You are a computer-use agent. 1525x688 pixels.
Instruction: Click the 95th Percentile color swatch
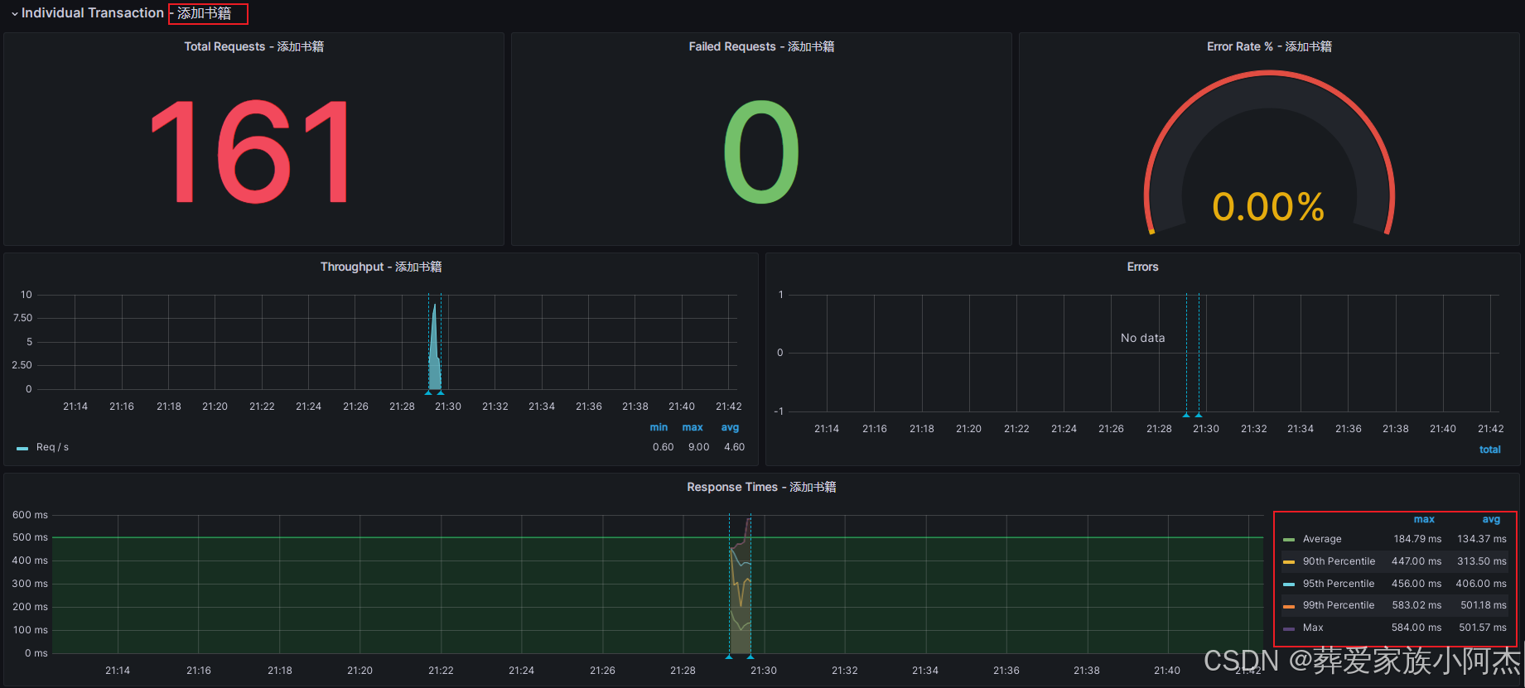click(1289, 585)
